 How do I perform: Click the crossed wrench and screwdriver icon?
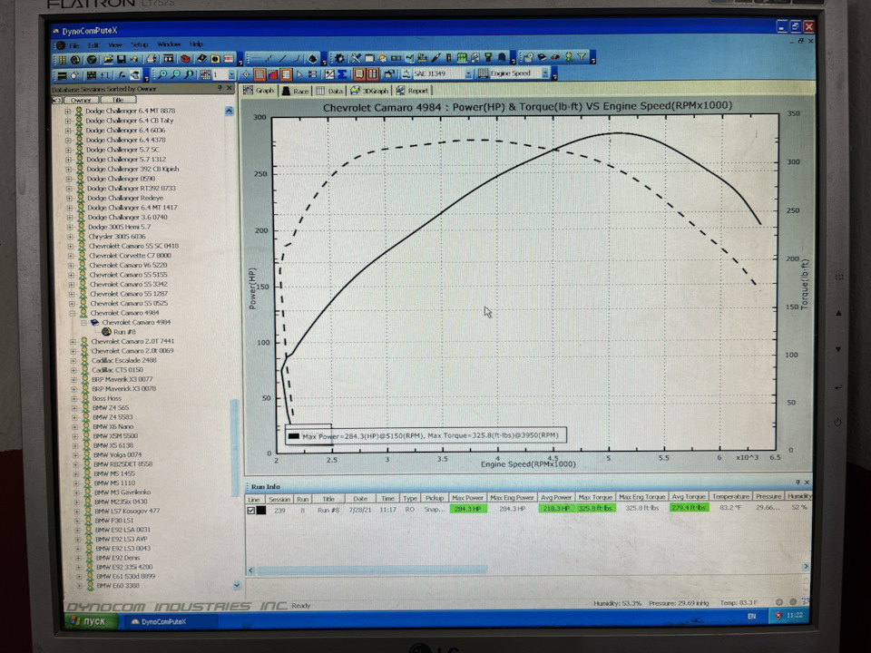(356, 58)
